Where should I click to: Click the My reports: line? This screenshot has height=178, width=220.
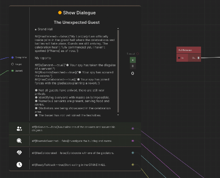click(43, 58)
